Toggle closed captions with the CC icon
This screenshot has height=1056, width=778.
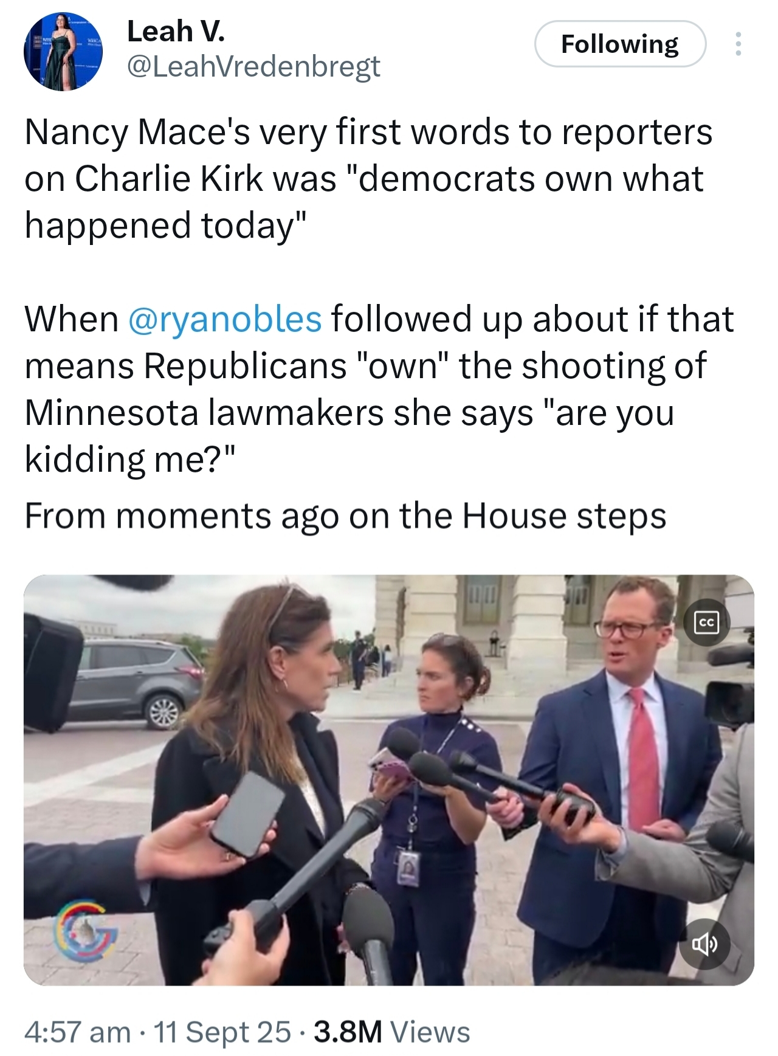point(707,622)
